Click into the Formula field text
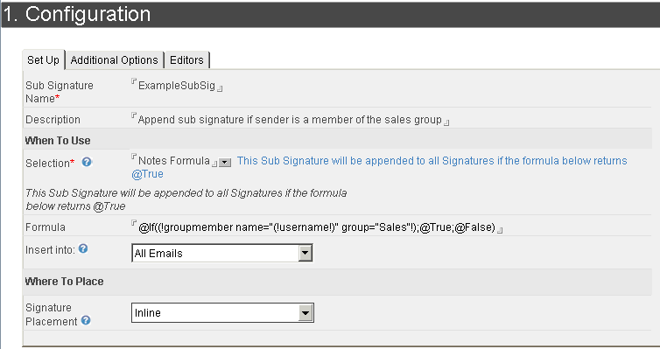The height and width of the screenshot is (349, 660). [x=317, y=227]
